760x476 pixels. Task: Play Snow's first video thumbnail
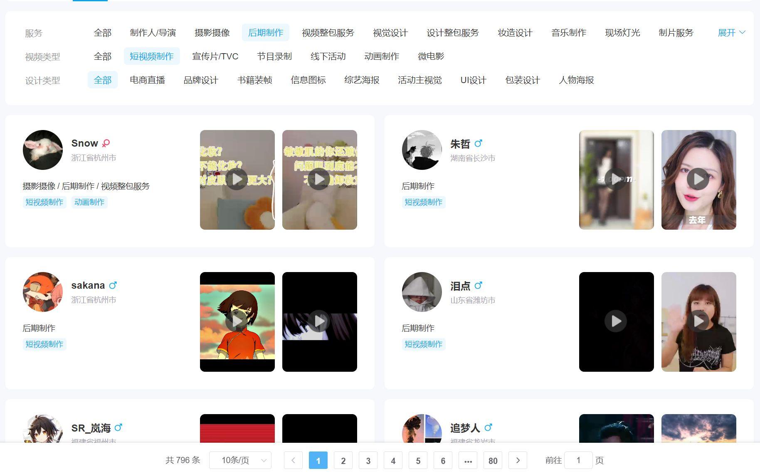tap(237, 179)
